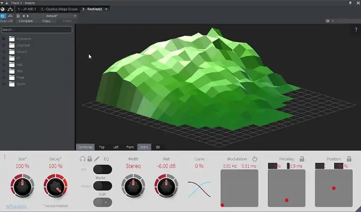Go to next preset arrow
Viewport: 361px width, 212px height.
pos(28,16)
